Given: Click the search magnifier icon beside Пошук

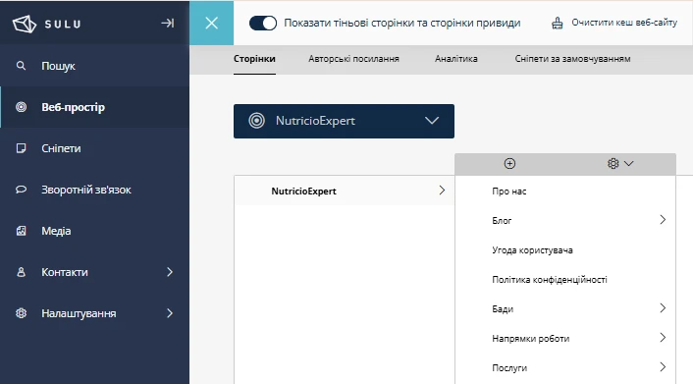Looking at the screenshot, I should pyautogui.click(x=21, y=66).
